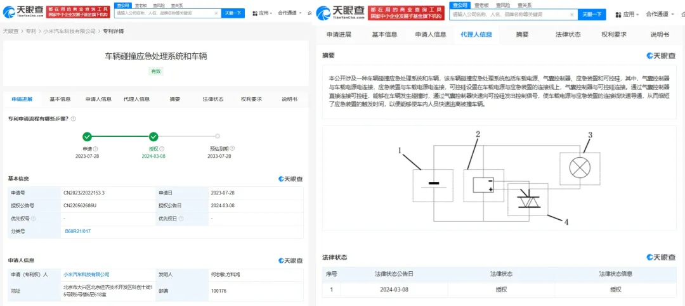
Task: Open help icon beside 优先权日
Action: [181, 219]
